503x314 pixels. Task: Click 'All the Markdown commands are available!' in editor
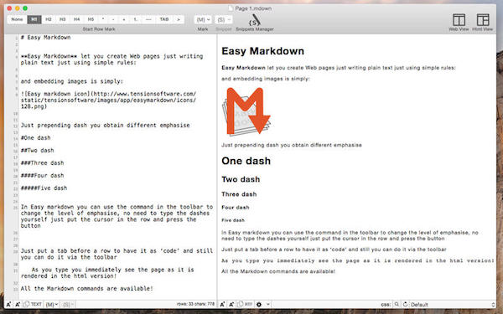pos(87,288)
